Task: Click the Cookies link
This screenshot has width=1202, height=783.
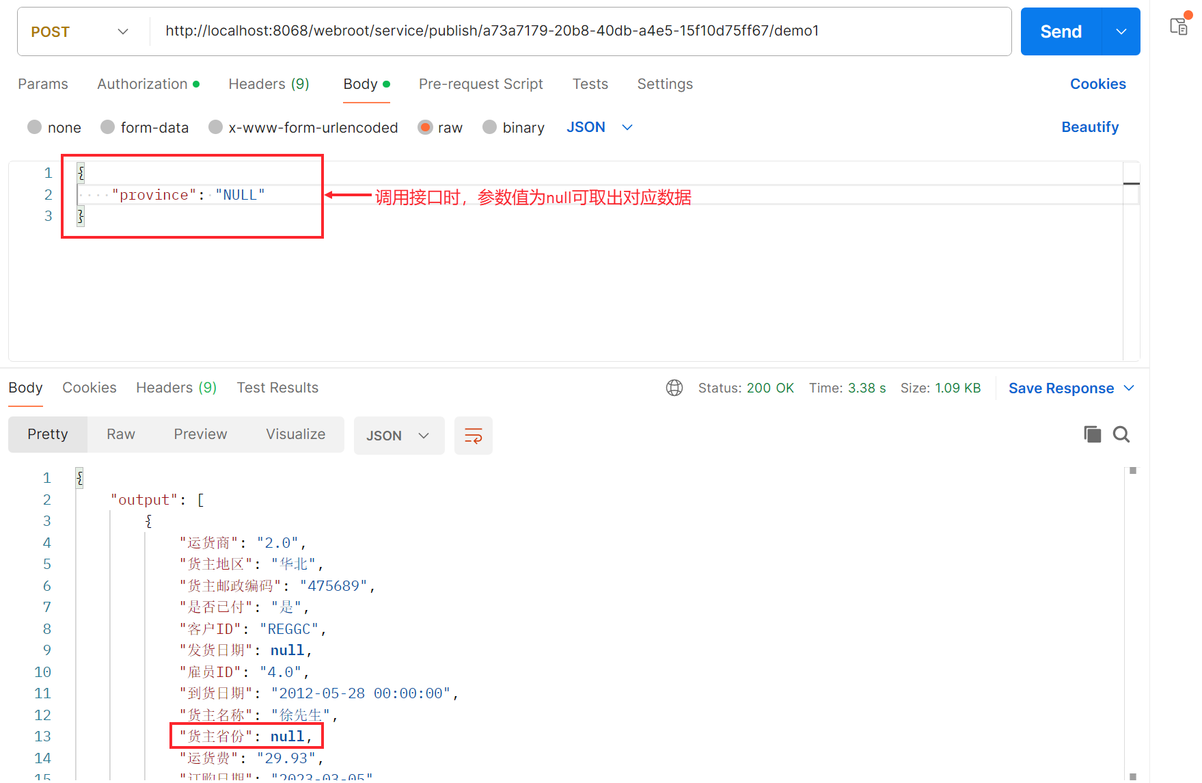Action: 1097,84
